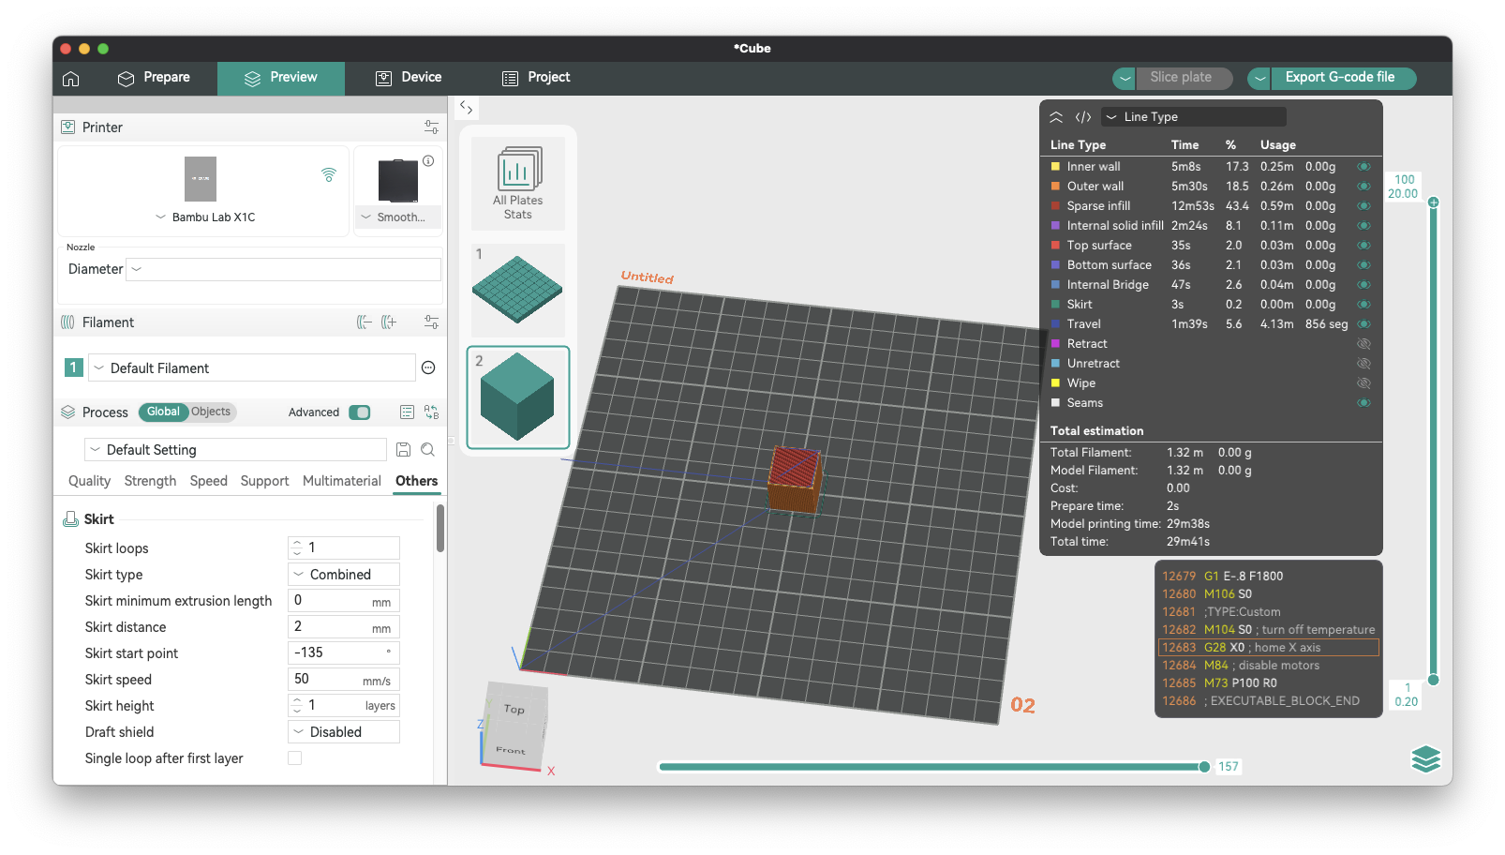Open the Line Type view dropdown
Image resolution: width=1505 pixels, height=855 pixels.
point(1193,117)
